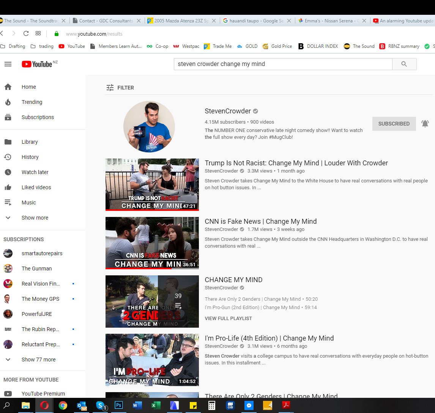Screen dimensions: 435x413
Task: Close the Contact - GDC Consultants tab
Action: coord(139,21)
